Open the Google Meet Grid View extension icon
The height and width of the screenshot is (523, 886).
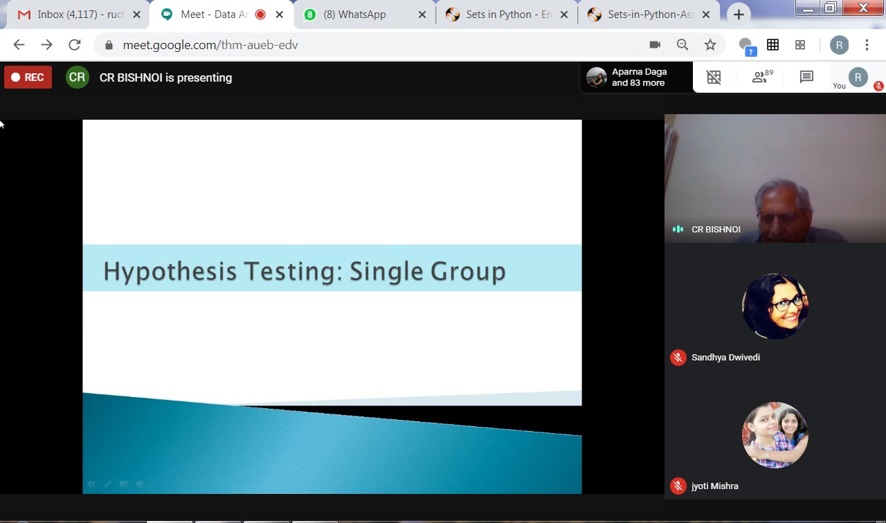click(x=773, y=45)
